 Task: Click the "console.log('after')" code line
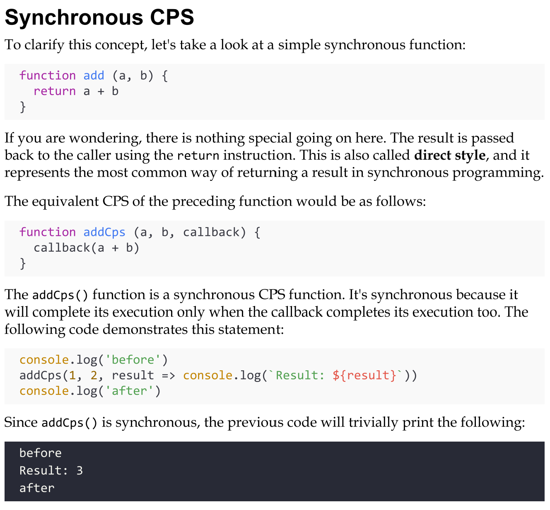[x=90, y=391]
